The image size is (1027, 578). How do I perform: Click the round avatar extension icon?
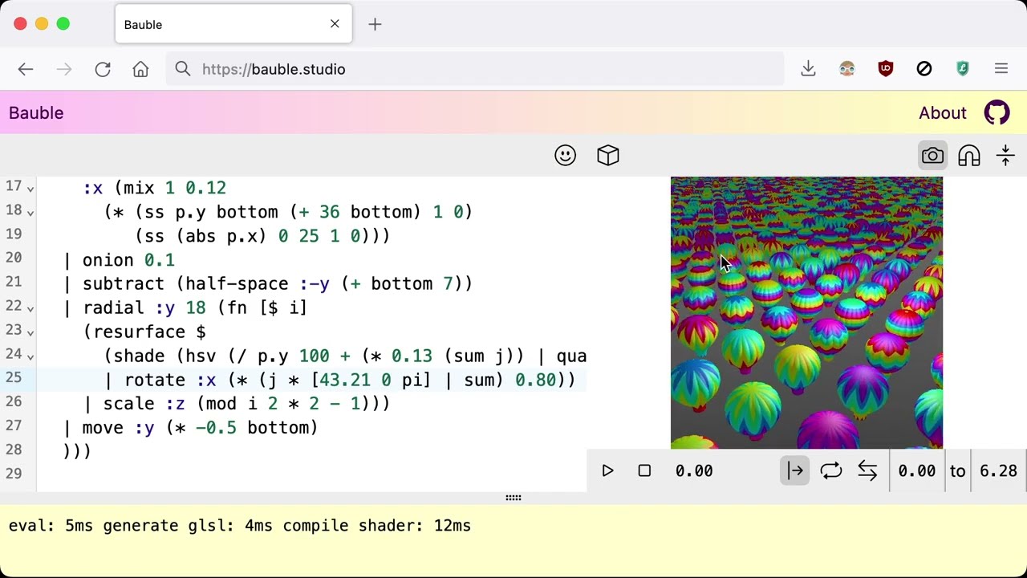[847, 70]
